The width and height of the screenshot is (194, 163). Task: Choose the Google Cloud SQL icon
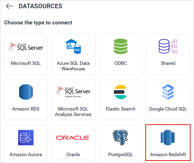point(168,92)
